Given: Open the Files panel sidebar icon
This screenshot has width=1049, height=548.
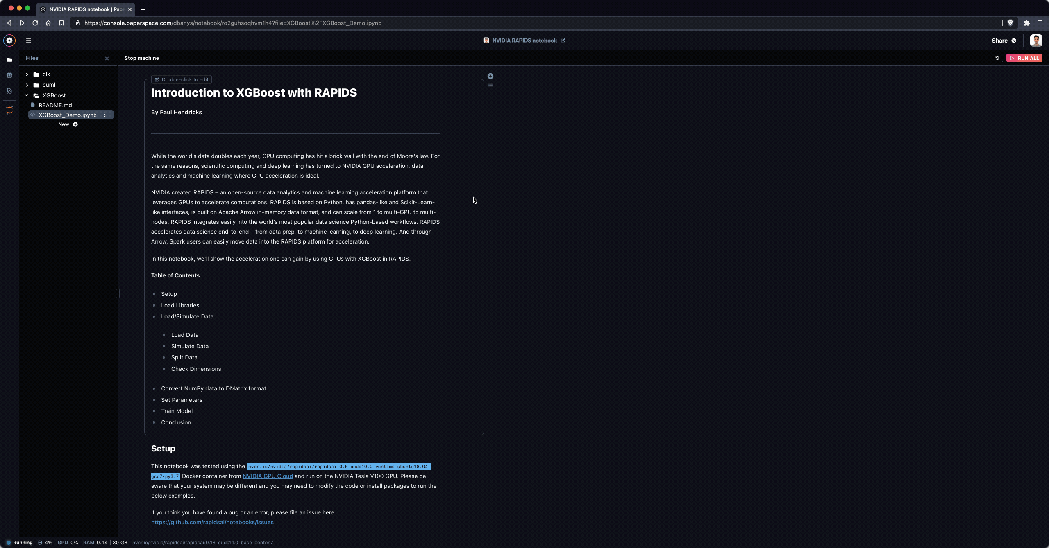Looking at the screenshot, I should click(9, 60).
